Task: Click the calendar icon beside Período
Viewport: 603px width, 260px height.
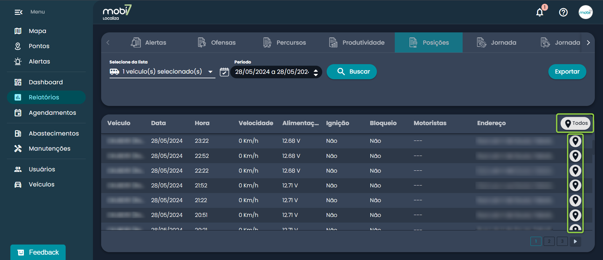Action: tap(224, 72)
